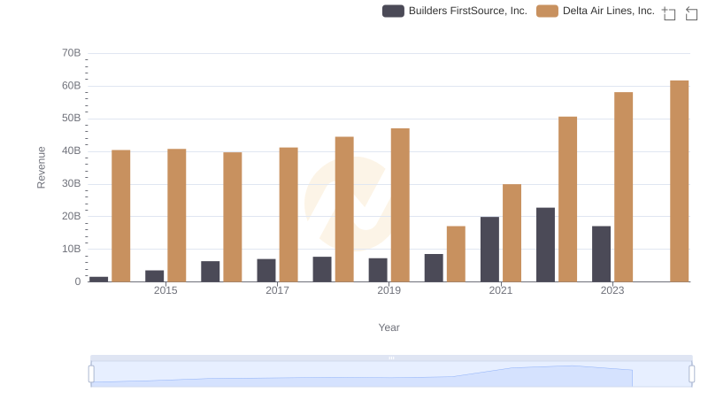Viewport: 708px width, 408px height.
Task: Click the 70B y-axis label
Action: point(72,53)
